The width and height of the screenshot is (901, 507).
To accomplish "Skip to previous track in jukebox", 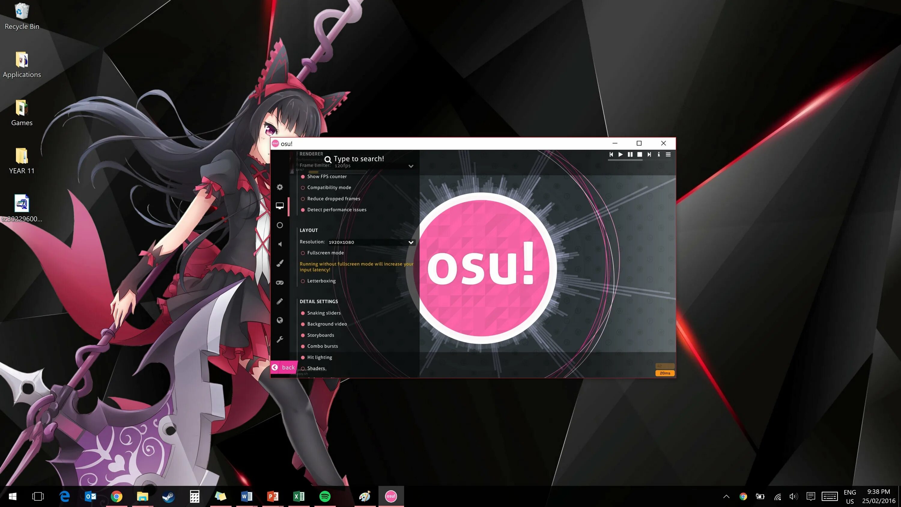I will tap(611, 154).
